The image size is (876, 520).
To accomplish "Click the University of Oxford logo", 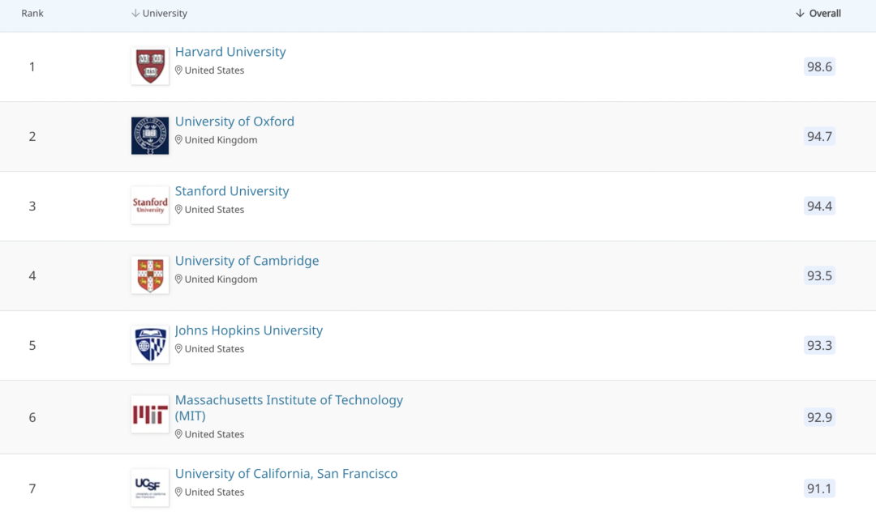I will tap(150, 136).
